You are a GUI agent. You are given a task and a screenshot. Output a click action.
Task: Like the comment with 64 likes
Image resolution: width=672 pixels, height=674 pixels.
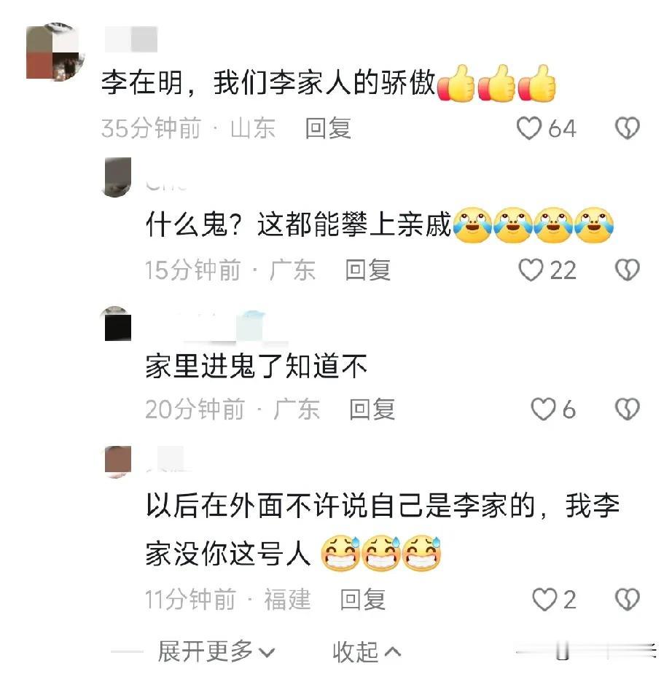tap(529, 128)
